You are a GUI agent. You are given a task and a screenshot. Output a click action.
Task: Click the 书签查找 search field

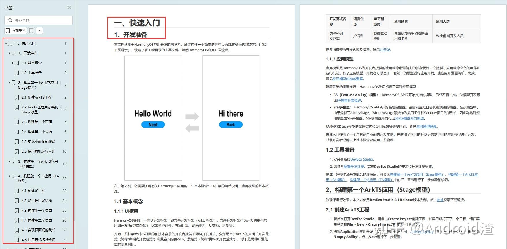(38, 20)
